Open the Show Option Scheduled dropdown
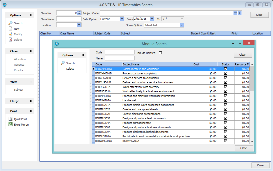 (x=182, y=25)
